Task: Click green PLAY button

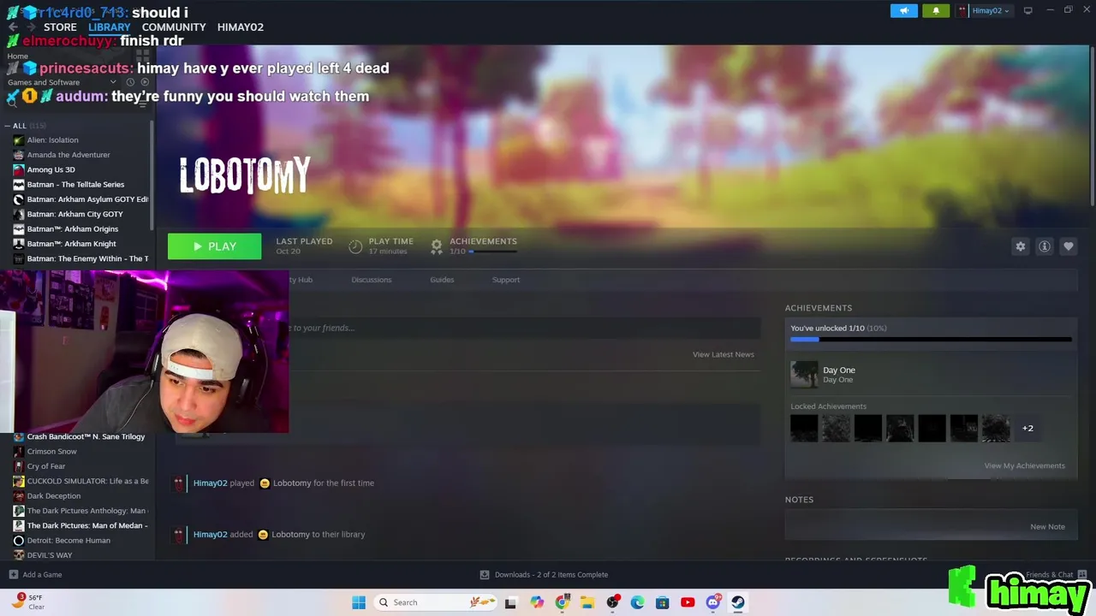Action: (214, 246)
